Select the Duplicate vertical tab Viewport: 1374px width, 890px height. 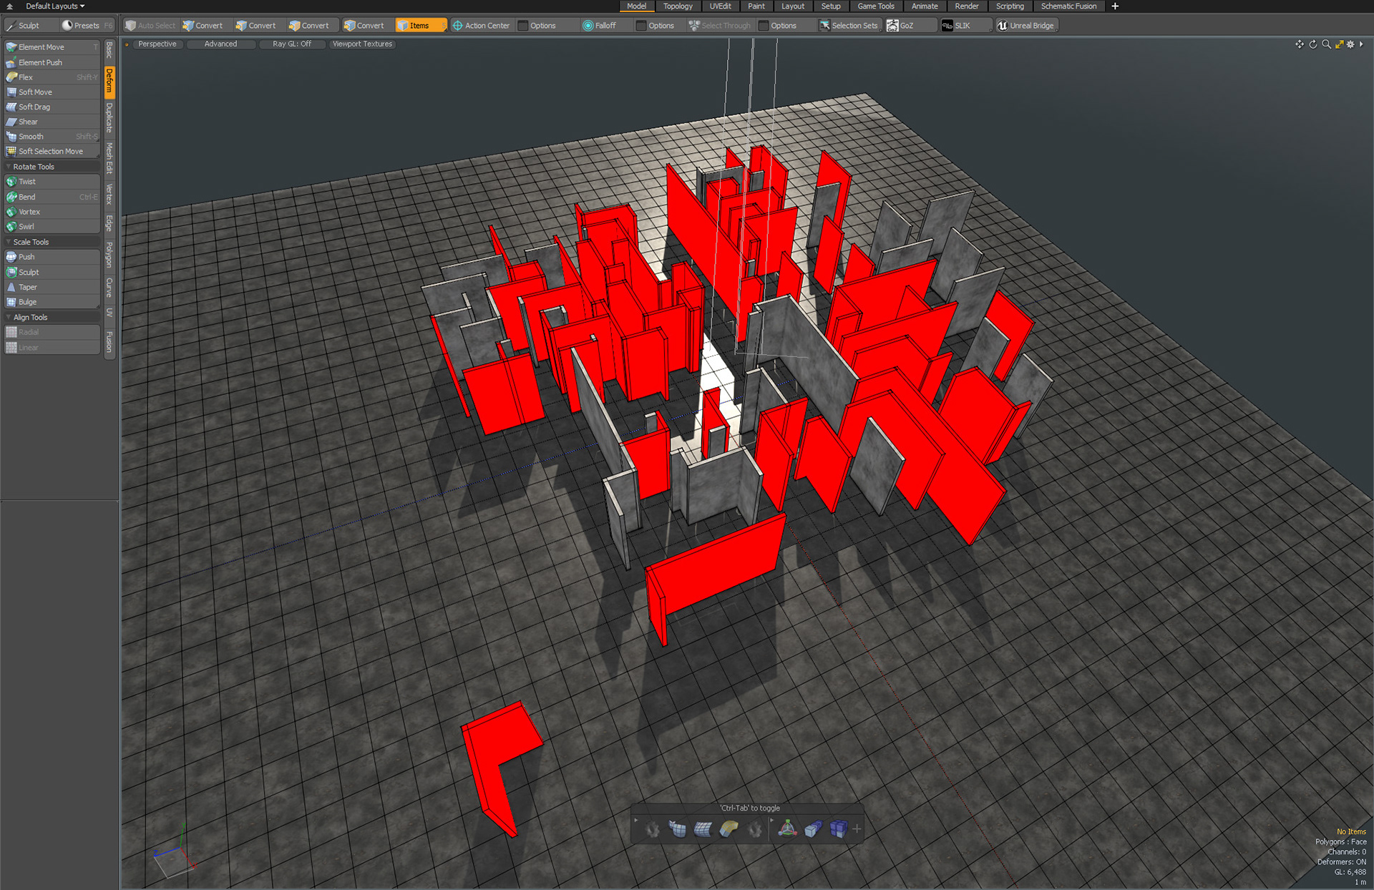click(x=109, y=118)
